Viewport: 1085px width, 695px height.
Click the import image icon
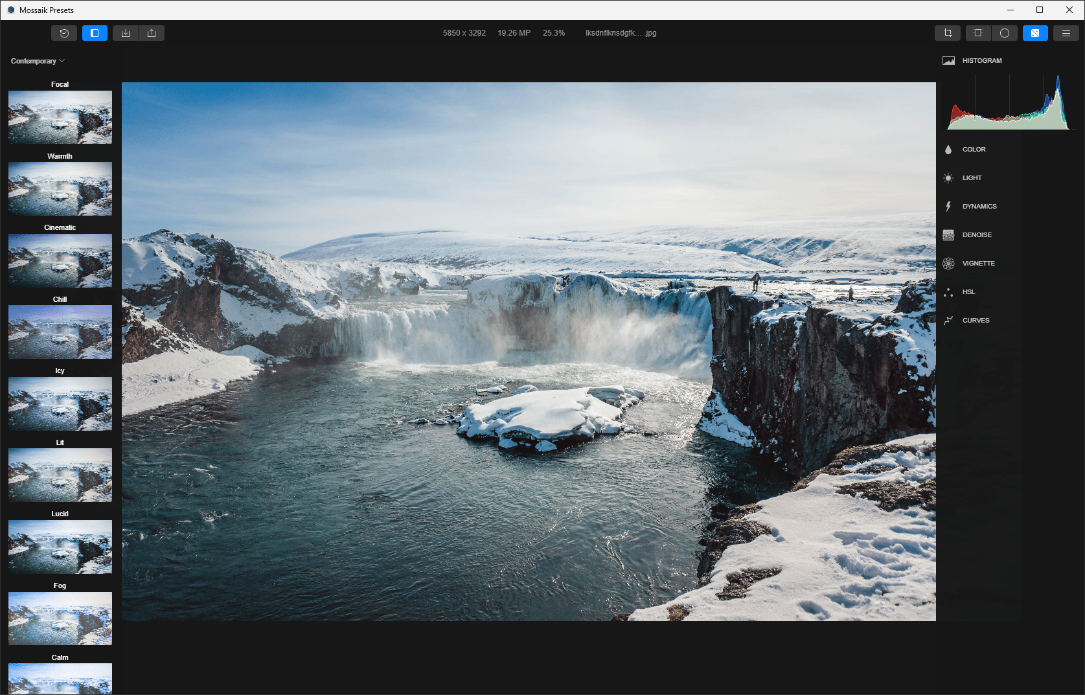pyautogui.click(x=126, y=33)
